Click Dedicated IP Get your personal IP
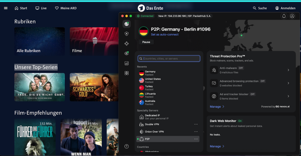This screenshot has width=301, height=156. 168,117
